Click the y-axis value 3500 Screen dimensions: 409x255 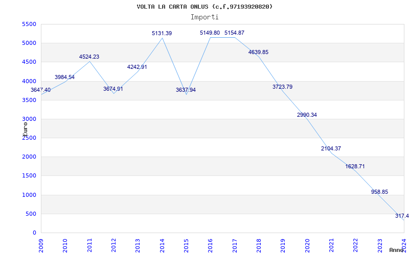29,100
